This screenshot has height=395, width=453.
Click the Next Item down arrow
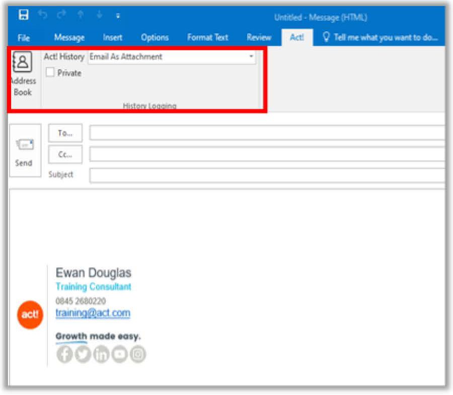coord(99,14)
